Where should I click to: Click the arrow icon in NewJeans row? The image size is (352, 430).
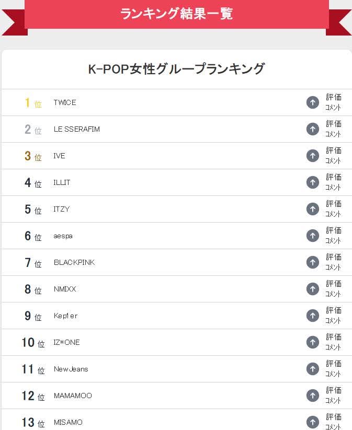tap(312, 369)
